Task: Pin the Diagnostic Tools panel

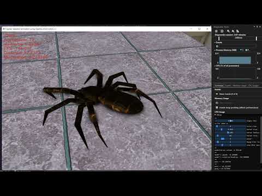Action: 257,27
